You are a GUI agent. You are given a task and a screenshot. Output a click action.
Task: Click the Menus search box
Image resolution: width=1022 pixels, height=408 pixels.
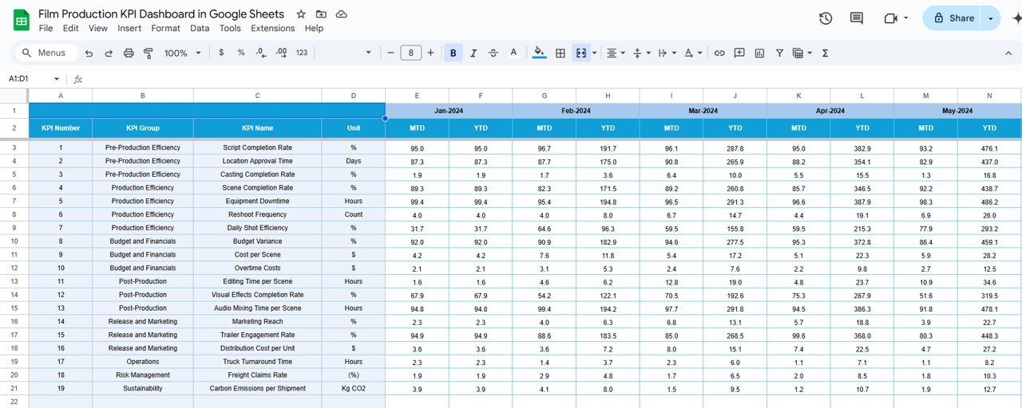(x=46, y=53)
